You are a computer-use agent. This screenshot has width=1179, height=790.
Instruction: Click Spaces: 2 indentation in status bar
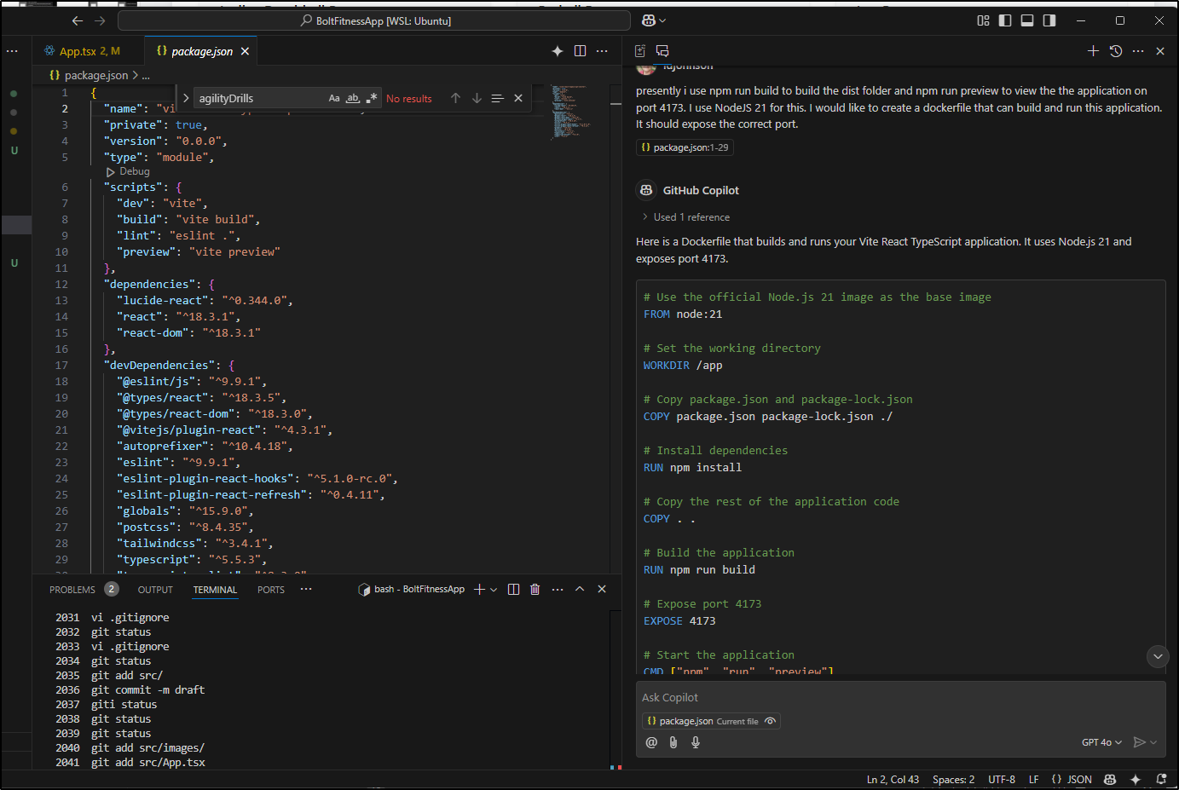[953, 779]
